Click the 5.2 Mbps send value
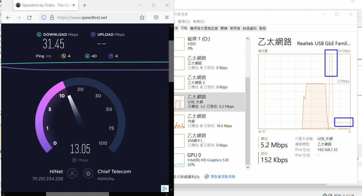The height and width of the screenshot is (196, 362). pos(274,145)
